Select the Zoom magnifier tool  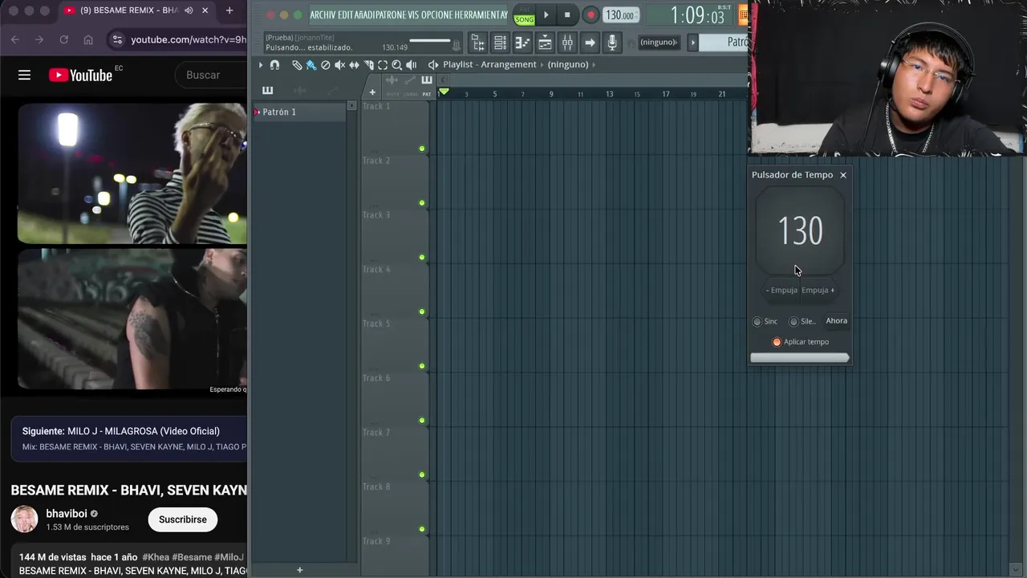click(x=397, y=65)
